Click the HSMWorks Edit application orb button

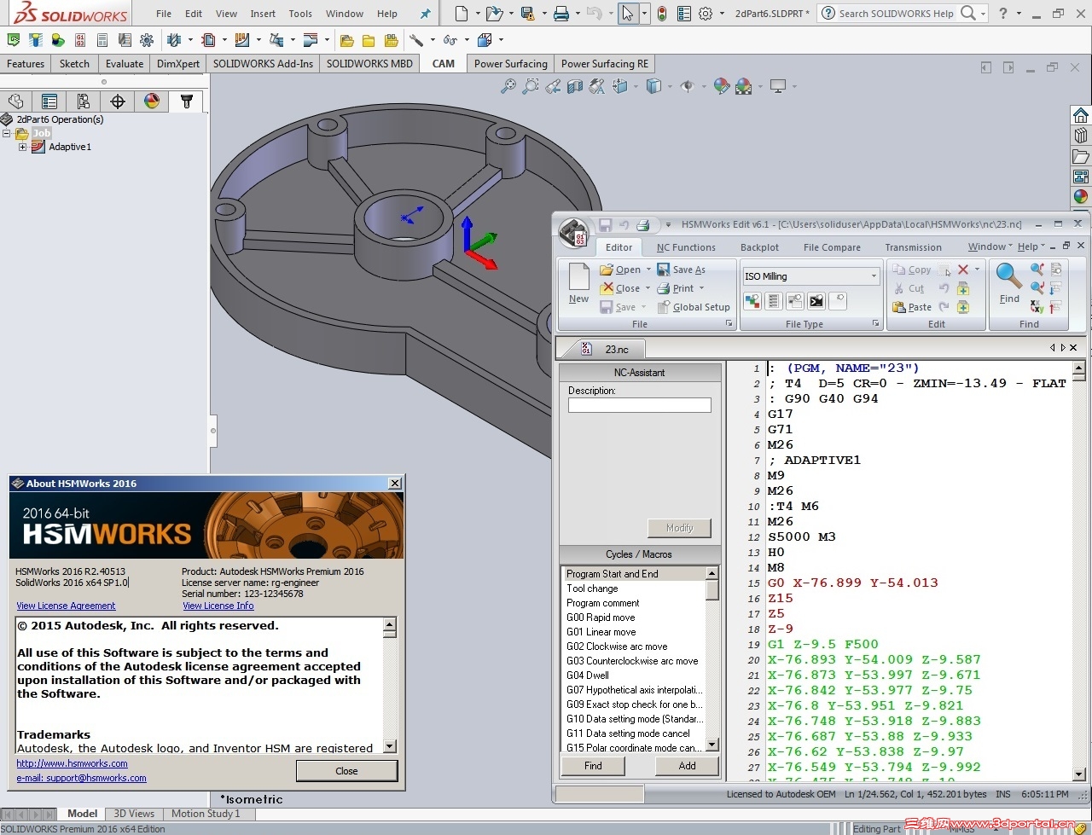(x=573, y=233)
